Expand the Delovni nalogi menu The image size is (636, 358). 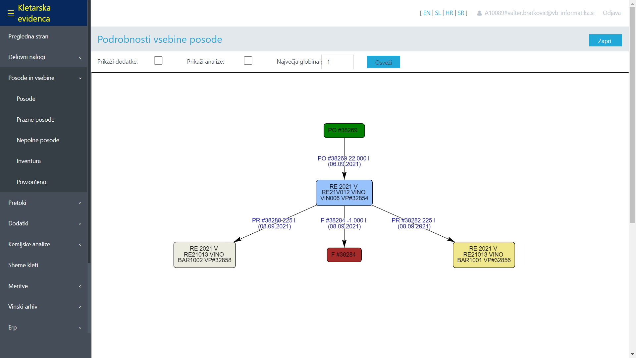[x=44, y=57]
